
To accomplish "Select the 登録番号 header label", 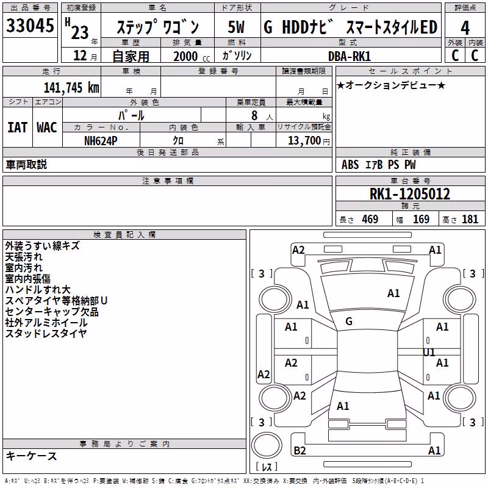I will tap(218, 71).
